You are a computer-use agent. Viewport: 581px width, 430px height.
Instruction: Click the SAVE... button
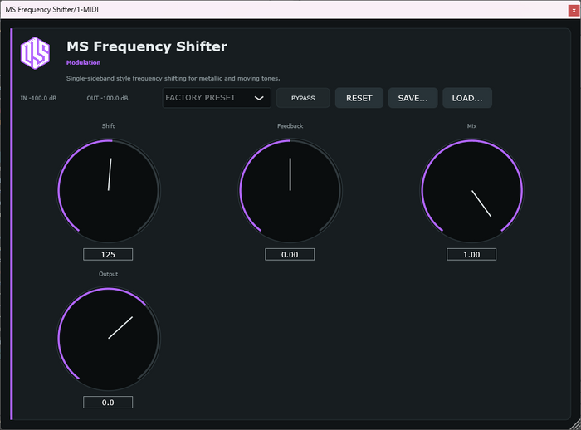[x=413, y=98]
